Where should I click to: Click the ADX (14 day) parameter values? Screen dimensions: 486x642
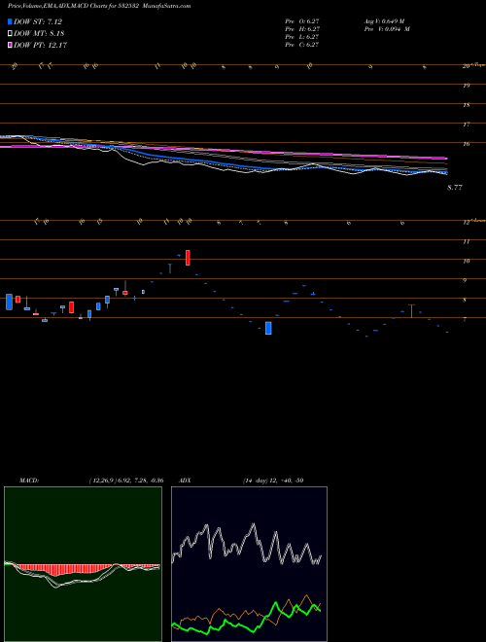(x=272, y=481)
